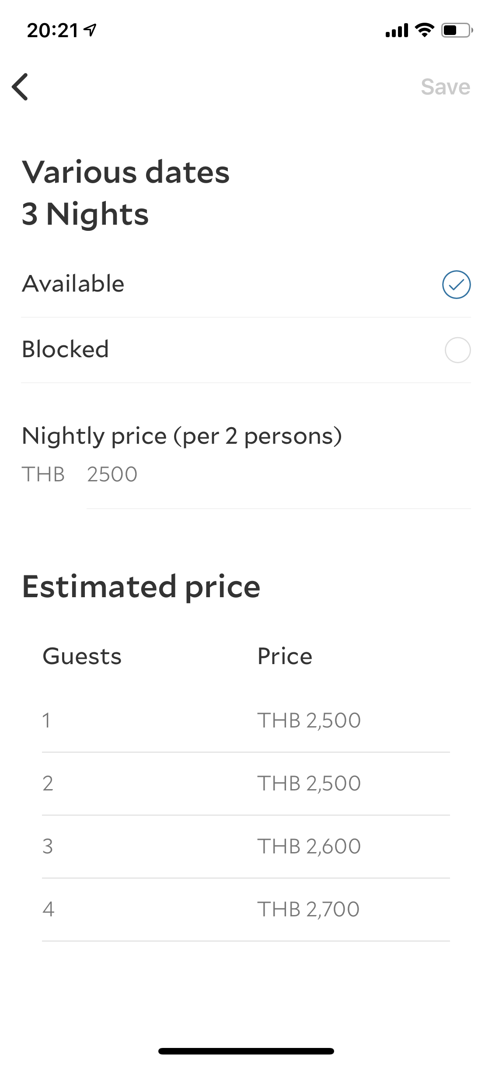Tap the THB 2,700 price for 4 guests

(308, 909)
